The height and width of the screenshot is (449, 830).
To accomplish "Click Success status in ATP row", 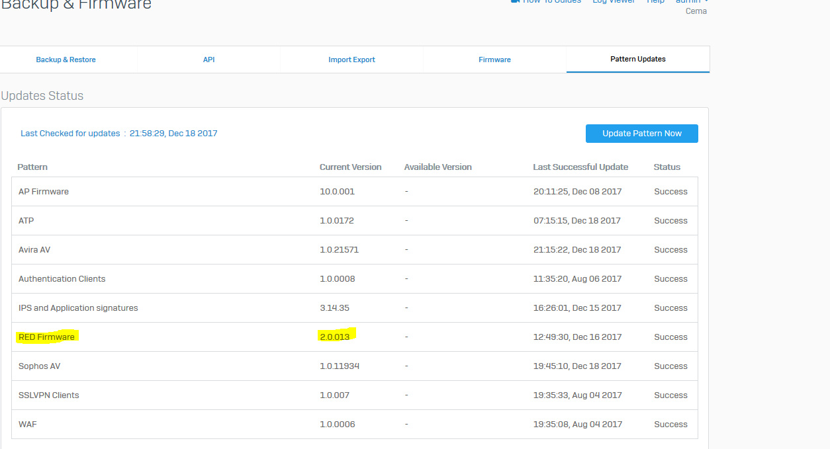I will point(670,221).
